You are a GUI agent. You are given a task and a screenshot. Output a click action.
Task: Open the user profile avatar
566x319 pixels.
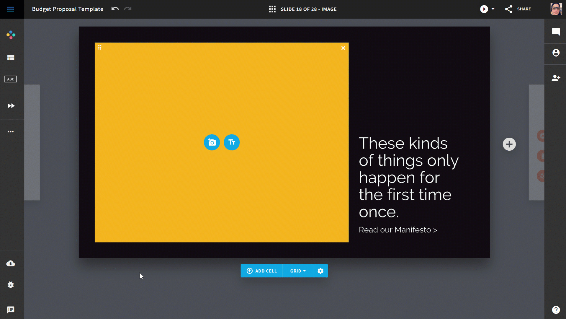[x=556, y=9]
